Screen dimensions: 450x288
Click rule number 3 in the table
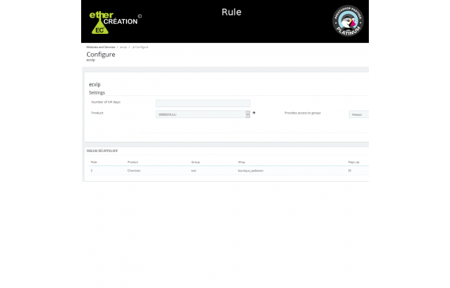tap(91, 171)
